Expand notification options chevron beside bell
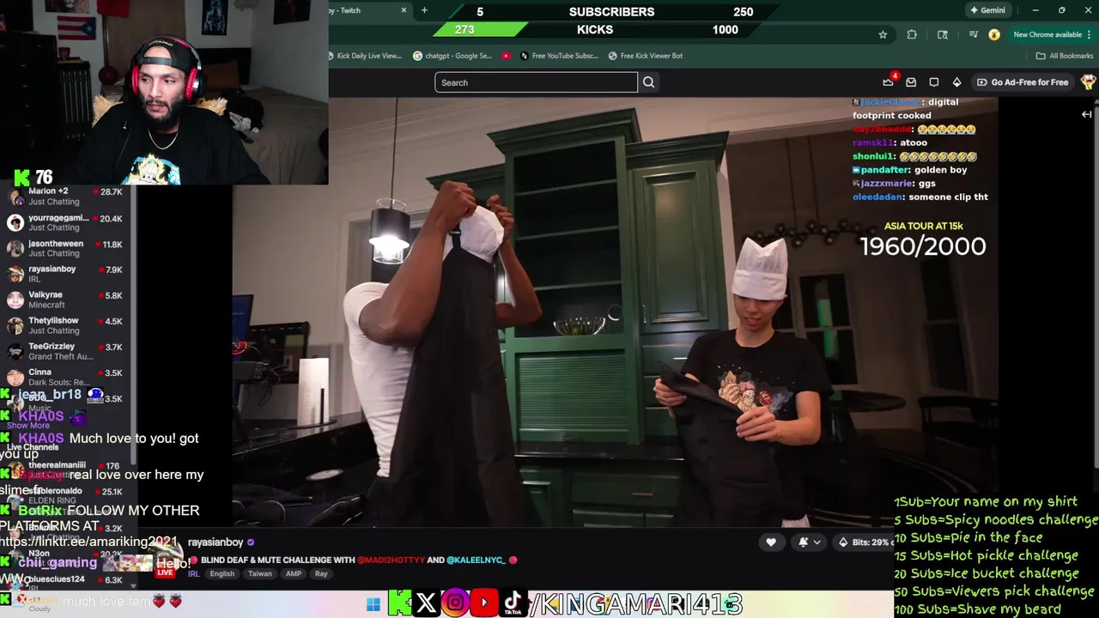Viewport: 1099px width, 618px height. [x=817, y=542]
